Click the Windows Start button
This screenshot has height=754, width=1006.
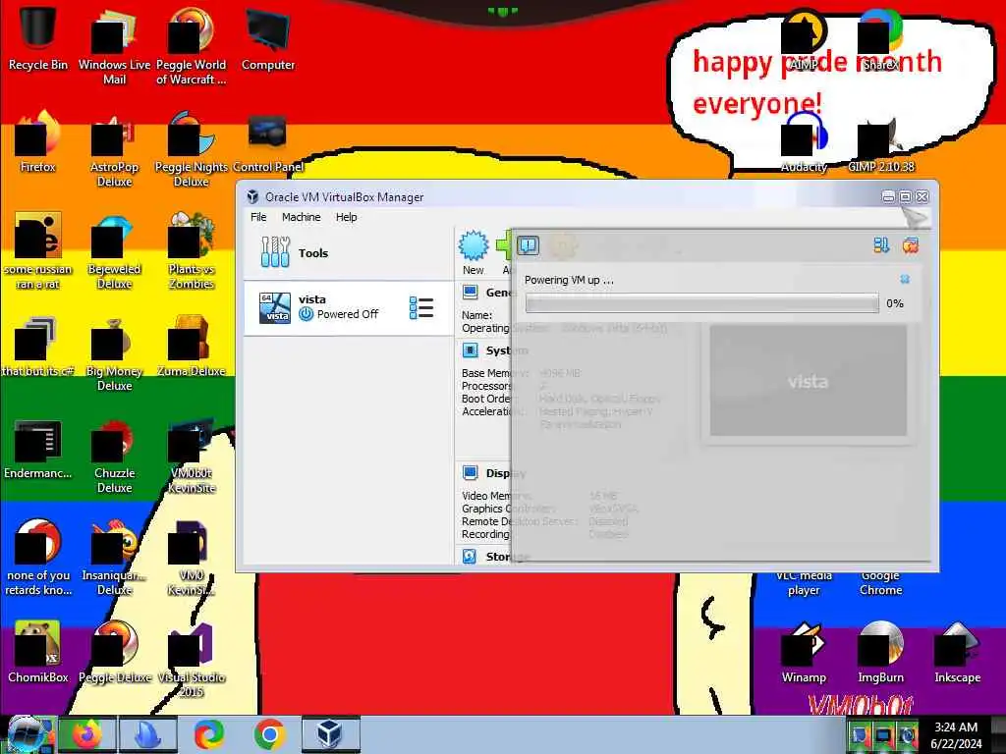point(27,734)
